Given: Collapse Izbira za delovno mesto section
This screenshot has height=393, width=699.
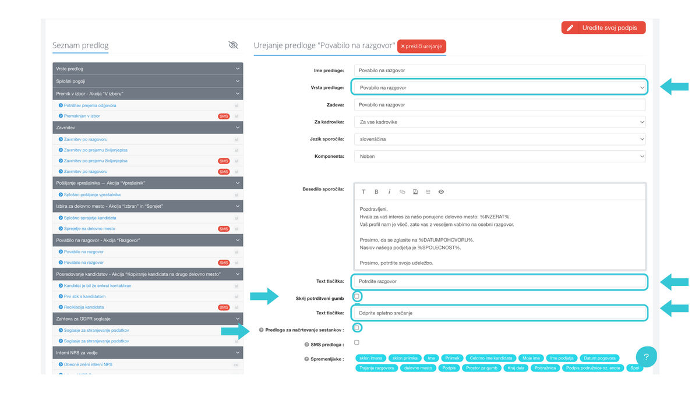Looking at the screenshot, I should 148,206.
